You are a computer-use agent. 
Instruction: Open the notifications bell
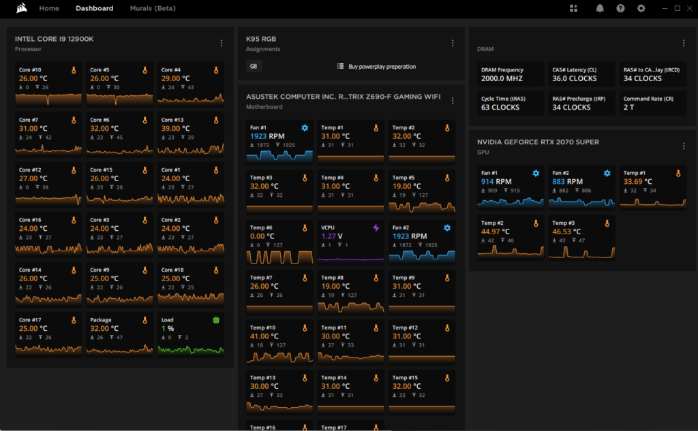[x=600, y=8]
